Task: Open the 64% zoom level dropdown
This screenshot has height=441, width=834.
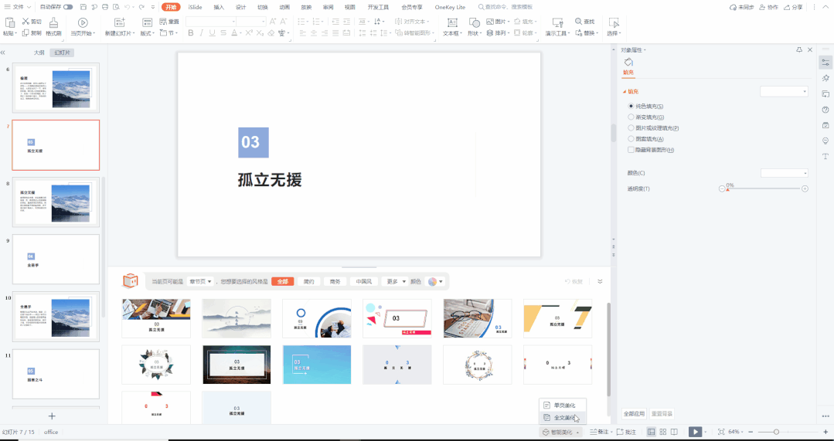Action: [736, 432]
